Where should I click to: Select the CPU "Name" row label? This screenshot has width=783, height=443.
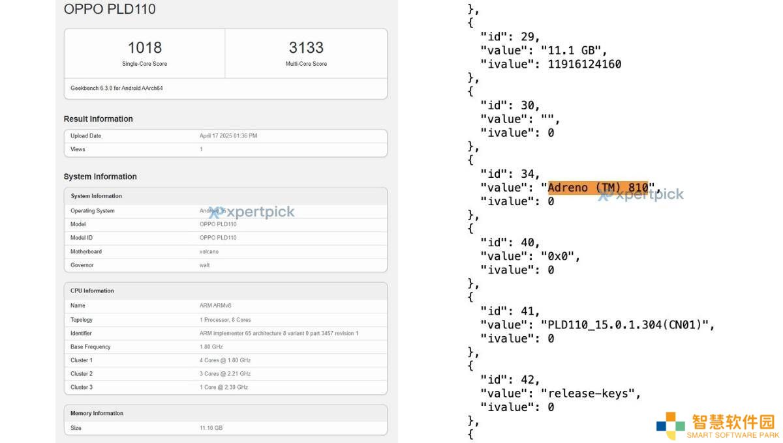coord(78,306)
